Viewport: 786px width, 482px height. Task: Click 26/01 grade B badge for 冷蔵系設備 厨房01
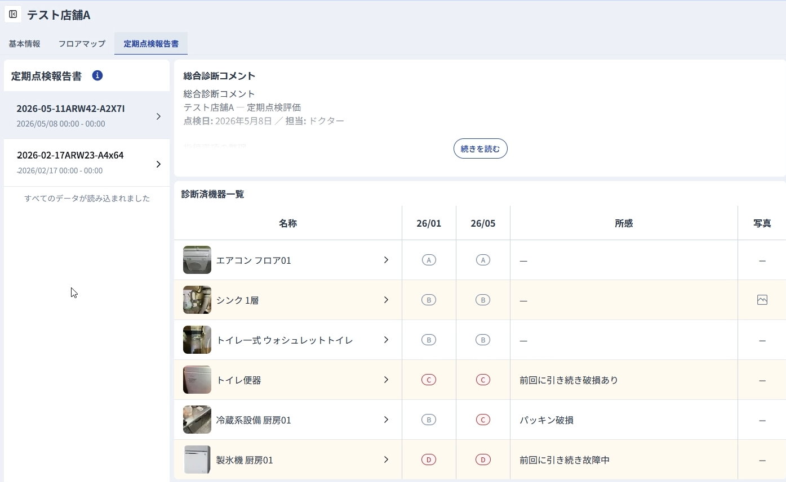429,420
